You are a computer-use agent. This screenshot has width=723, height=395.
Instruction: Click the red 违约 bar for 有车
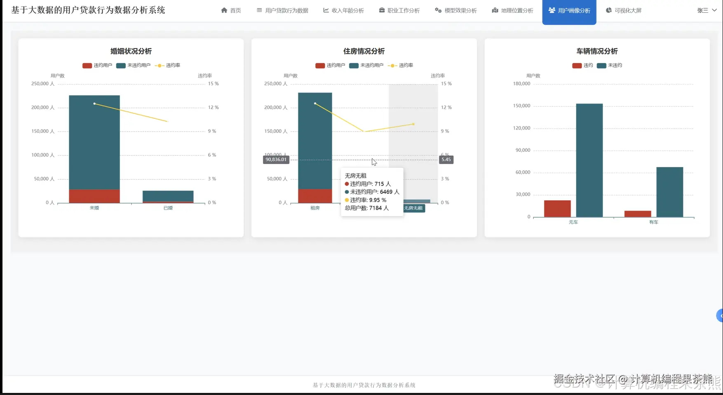coord(638,214)
